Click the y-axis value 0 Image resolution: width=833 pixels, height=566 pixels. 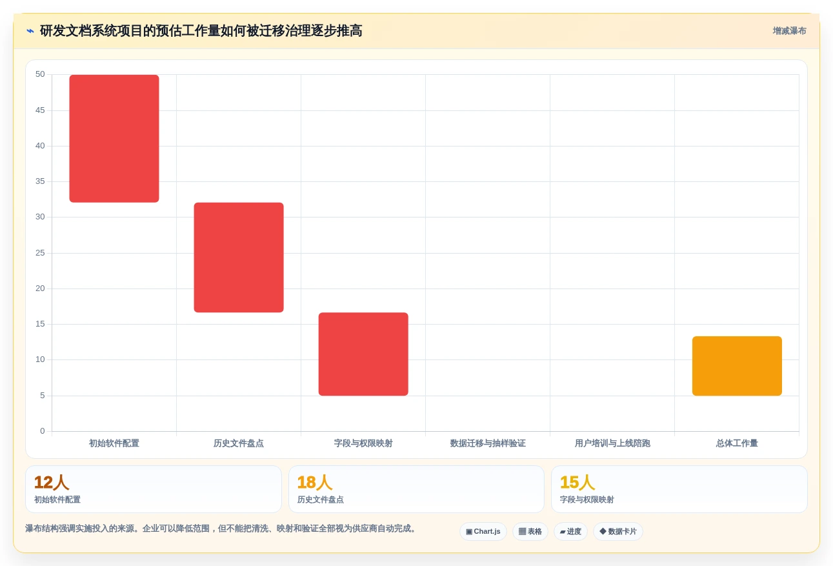pos(43,431)
